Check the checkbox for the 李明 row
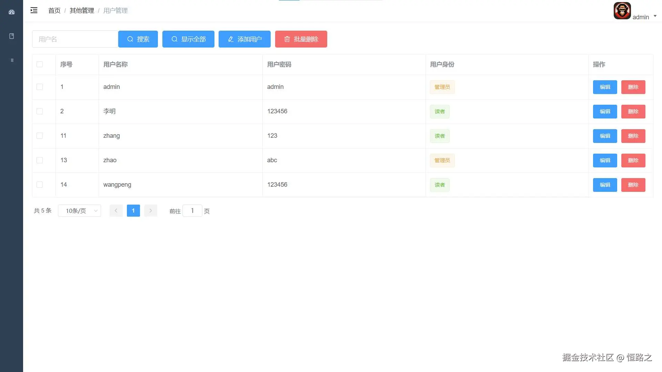The height and width of the screenshot is (372, 662). point(40,111)
